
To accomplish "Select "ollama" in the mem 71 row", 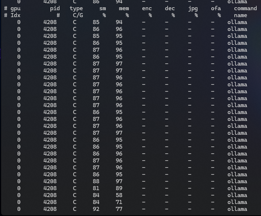I will click(237, 202).
